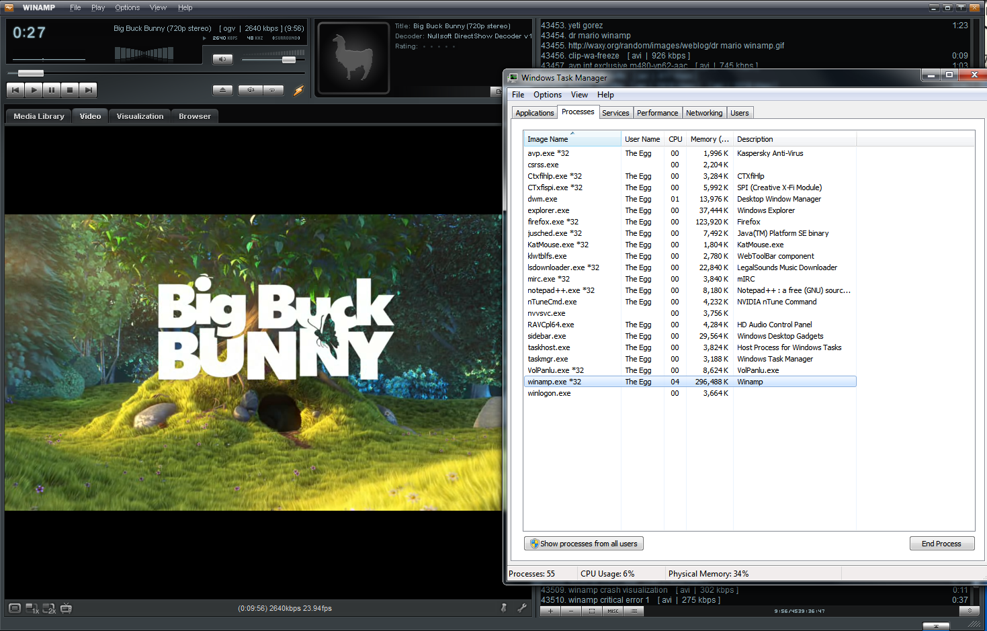Open Winamp File menu
Screen dimensions: 987x631
pos(75,7)
